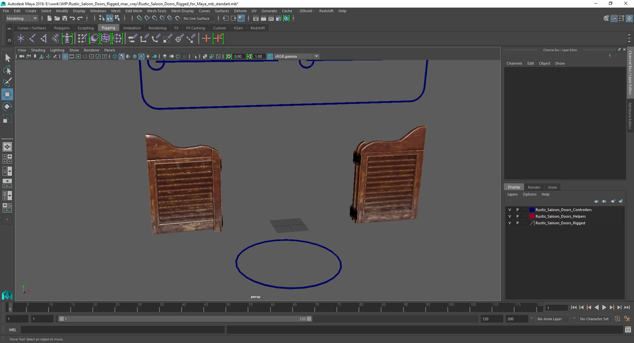
Task: Play the animation forwards
Action: 604,307
